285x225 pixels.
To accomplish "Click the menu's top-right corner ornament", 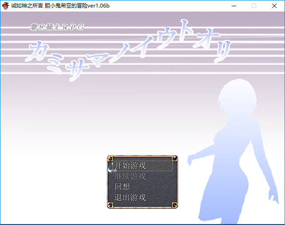I will [x=174, y=159].
